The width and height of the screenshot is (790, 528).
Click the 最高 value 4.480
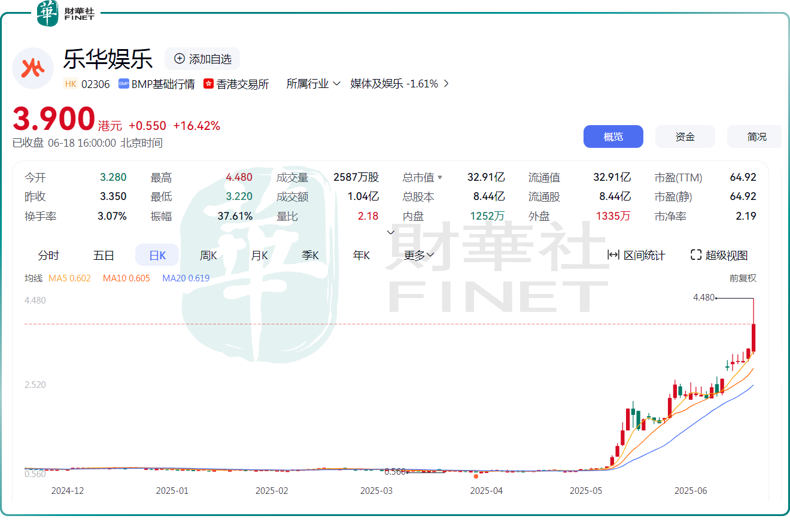(239, 178)
